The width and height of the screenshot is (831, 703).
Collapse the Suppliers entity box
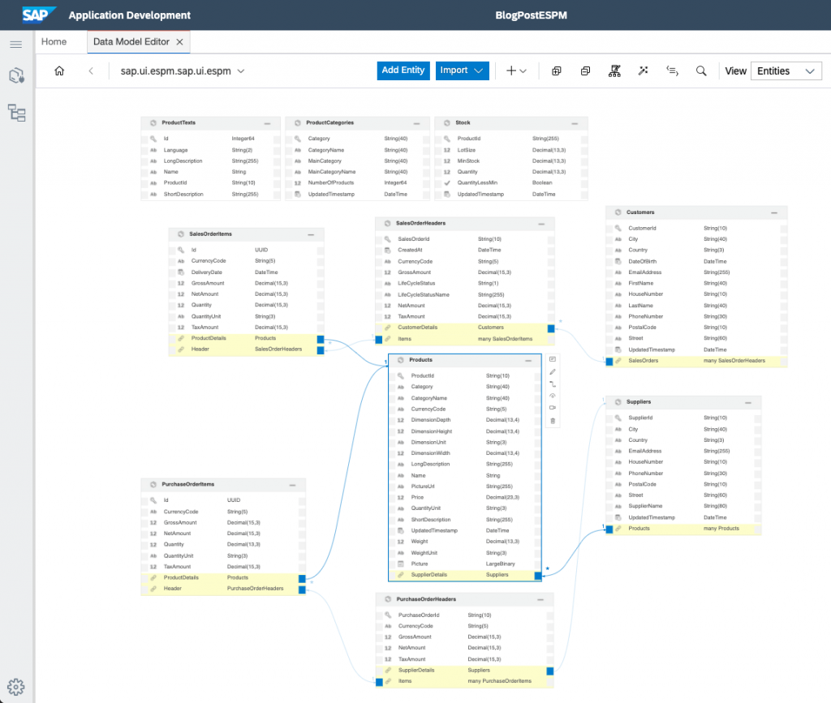click(x=748, y=403)
